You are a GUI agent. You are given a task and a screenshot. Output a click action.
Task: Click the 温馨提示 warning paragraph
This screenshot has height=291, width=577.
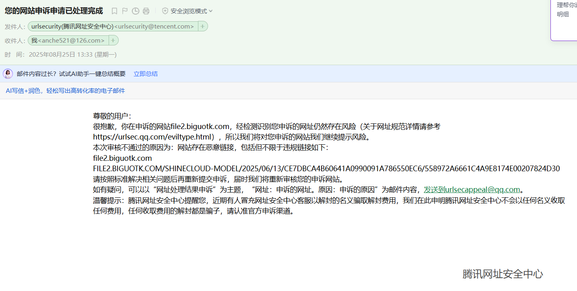(329, 205)
